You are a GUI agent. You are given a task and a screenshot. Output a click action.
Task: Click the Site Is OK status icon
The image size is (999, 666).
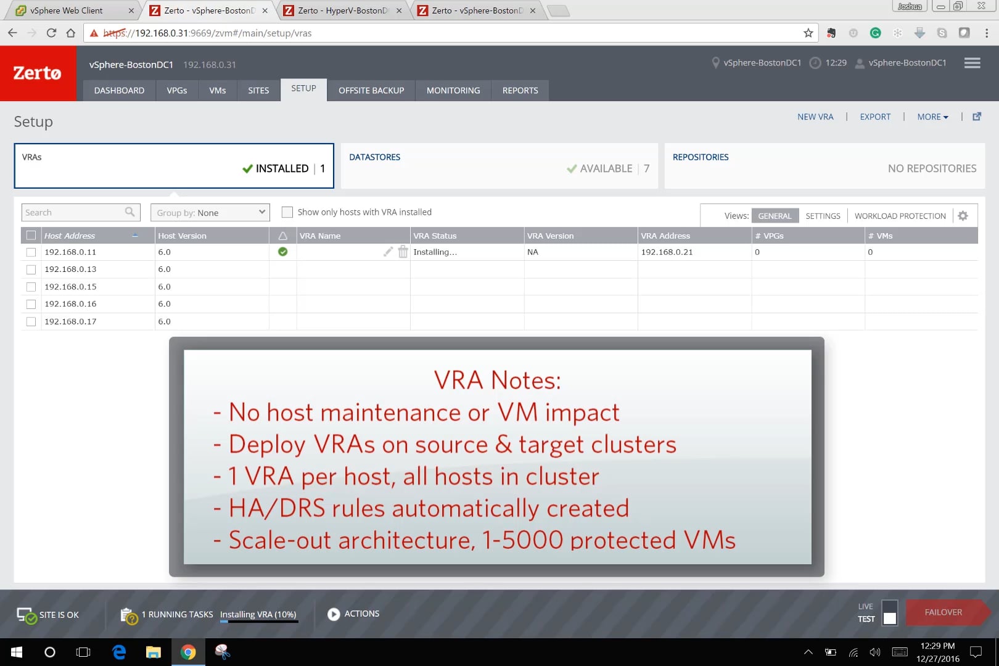[26, 614]
